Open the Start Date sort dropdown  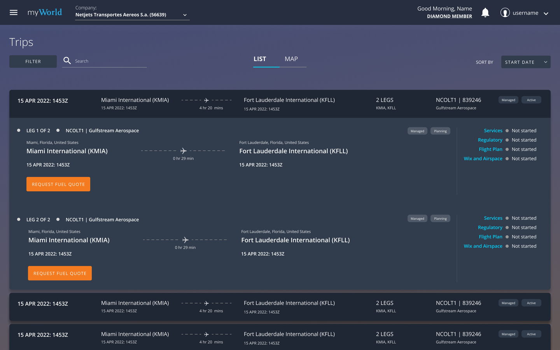pos(526,62)
